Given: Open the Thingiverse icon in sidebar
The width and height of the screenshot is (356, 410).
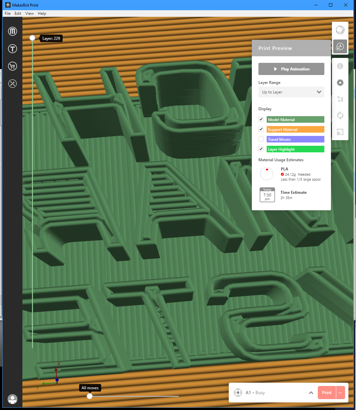Looking at the screenshot, I should pyautogui.click(x=13, y=49).
